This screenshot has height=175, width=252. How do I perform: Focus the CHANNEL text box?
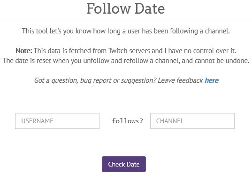[x=192, y=121]
